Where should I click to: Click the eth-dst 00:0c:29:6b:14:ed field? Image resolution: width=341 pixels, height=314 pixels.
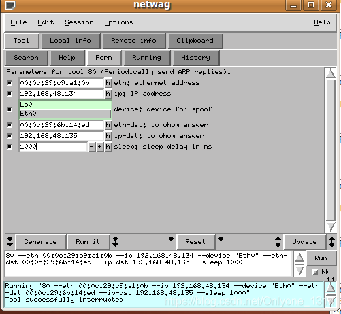[x=61, y=125]
